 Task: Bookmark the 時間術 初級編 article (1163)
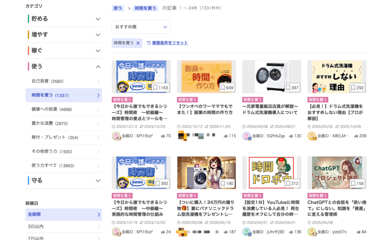155,88
